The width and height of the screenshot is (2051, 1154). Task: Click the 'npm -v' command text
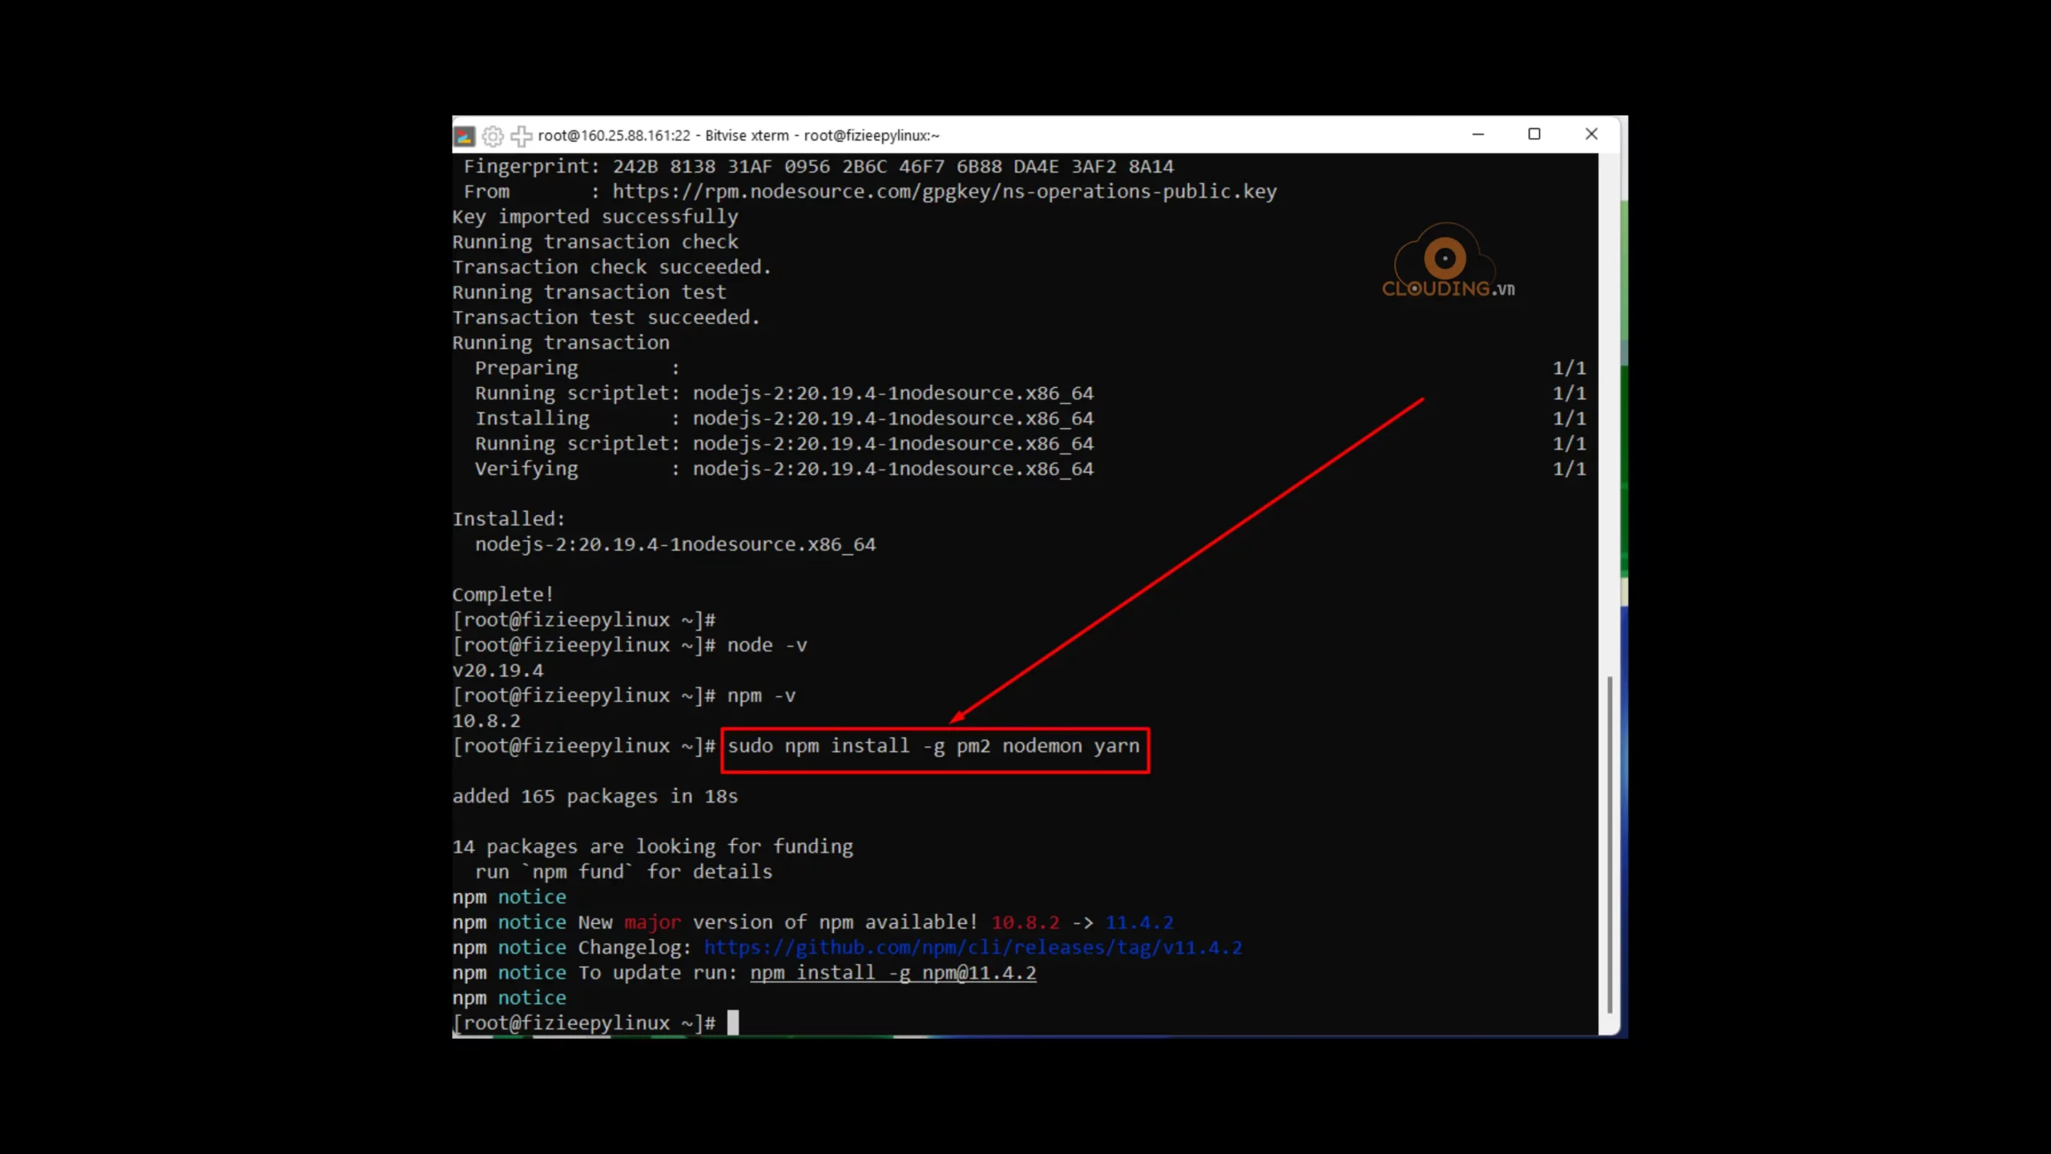[x=761, y=696]
